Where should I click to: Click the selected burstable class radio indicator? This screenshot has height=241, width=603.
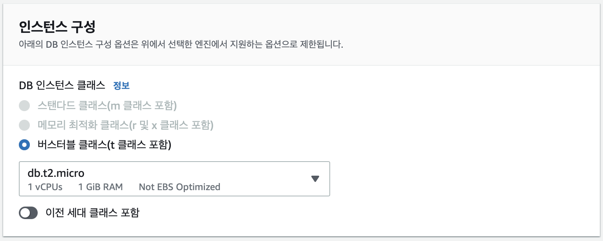pyautogui.click(x=24, y=145)
